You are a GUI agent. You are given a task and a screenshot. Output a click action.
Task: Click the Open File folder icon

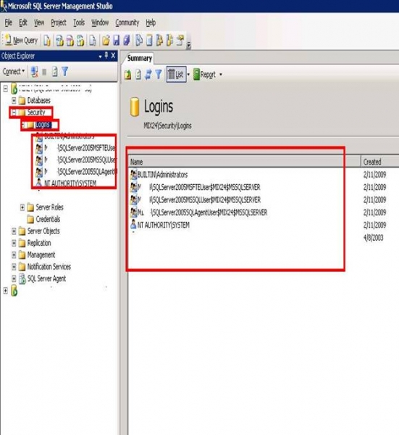106,41
